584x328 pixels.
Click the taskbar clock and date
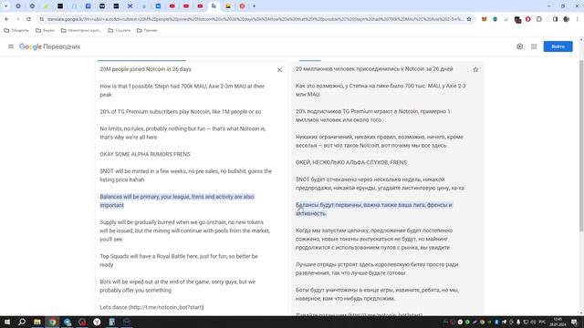point(558,322)
